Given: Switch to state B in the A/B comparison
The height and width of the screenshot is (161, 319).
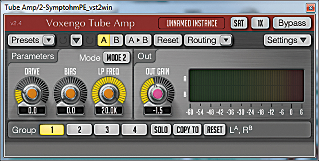Looking at the screenshot, I should click(116, 40).
